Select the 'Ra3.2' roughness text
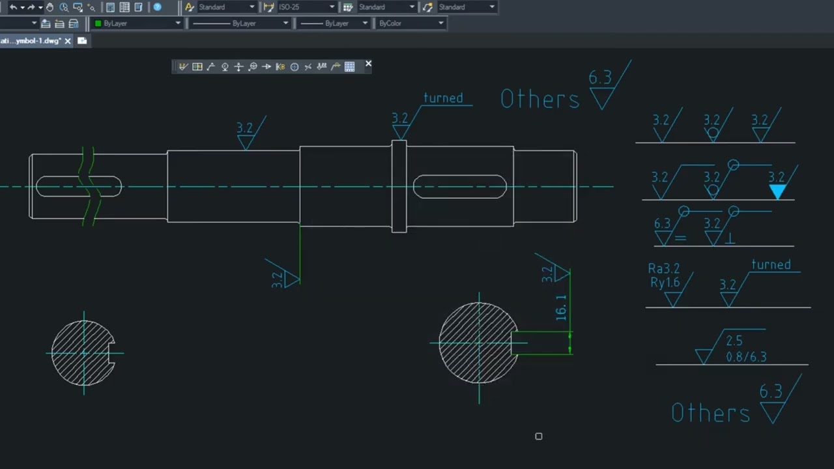This screenshot has height=469, width=834. pyautogui.click(x=664, y=268)
